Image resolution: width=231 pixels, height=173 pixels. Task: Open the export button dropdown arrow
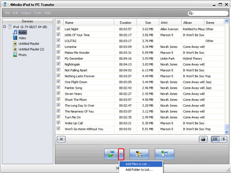(121, 154)
